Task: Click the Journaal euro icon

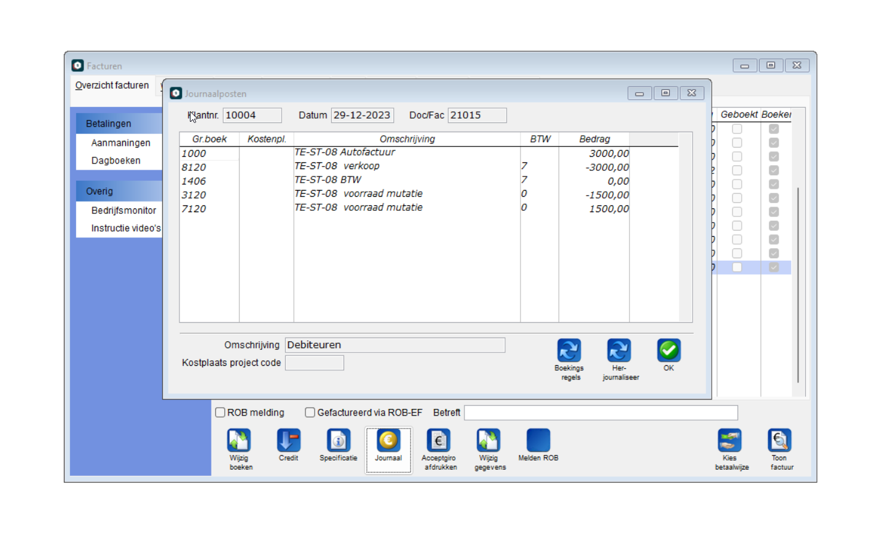Action: coord(388,441)
